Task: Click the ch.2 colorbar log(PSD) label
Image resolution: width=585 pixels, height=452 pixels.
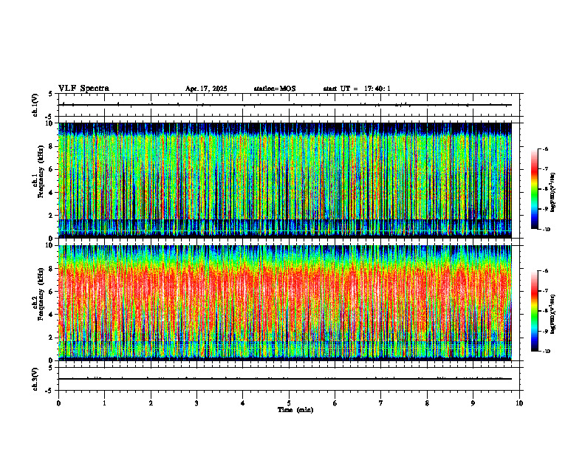Action: tap(554, 314)
